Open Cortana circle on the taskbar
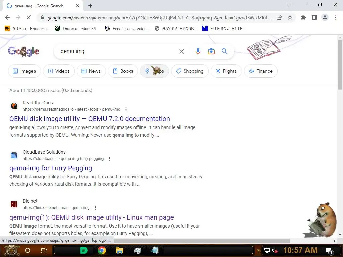 [28, 250]
